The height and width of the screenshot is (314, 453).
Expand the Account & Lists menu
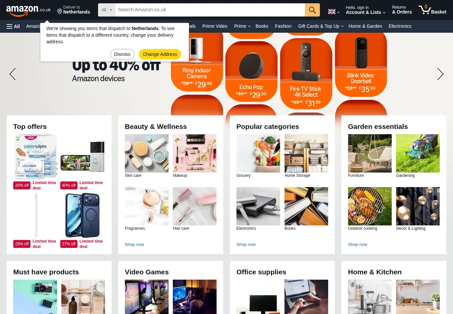point(366,10)
